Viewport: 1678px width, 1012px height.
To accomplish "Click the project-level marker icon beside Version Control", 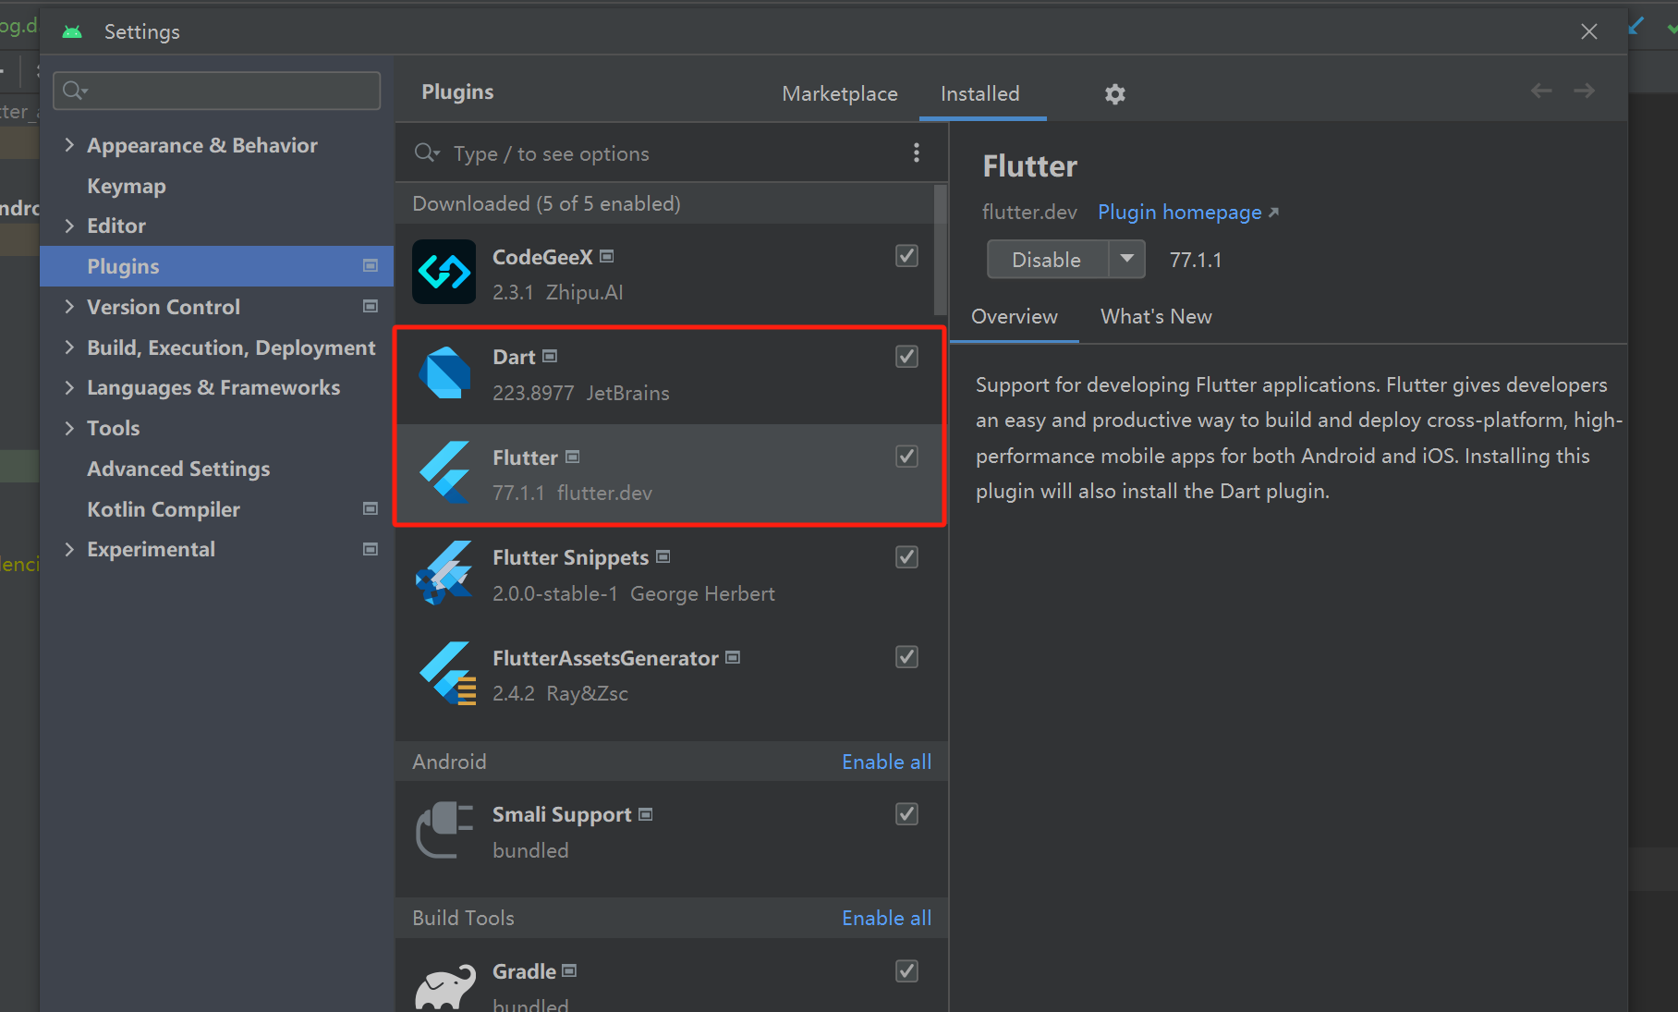I will click(371, 306).
